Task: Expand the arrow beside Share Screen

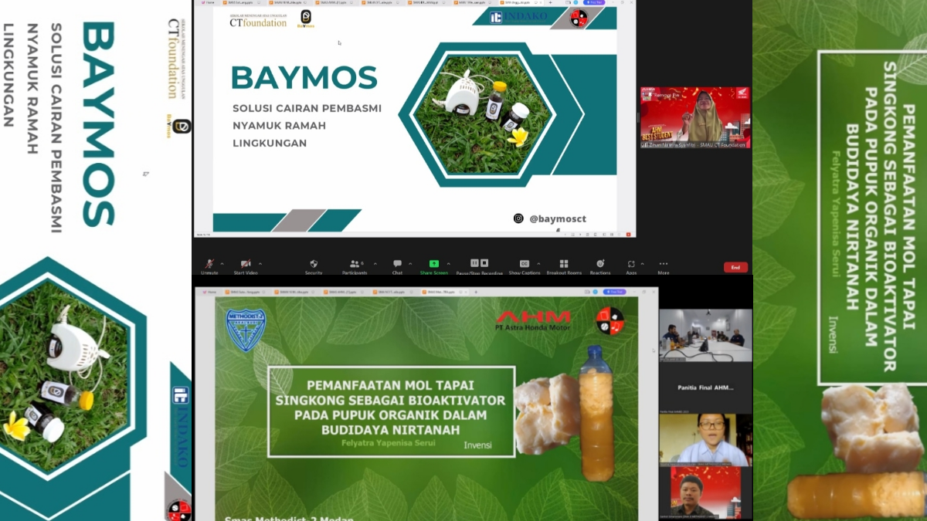Action: 447,263
